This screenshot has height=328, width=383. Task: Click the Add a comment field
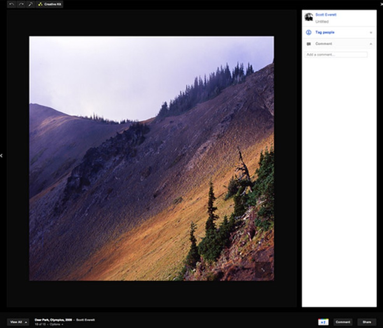tap(336, 54)
